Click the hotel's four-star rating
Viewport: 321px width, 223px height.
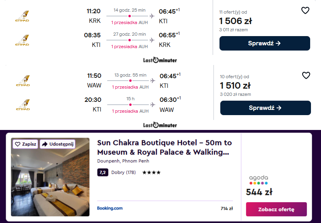click(151, 172)
